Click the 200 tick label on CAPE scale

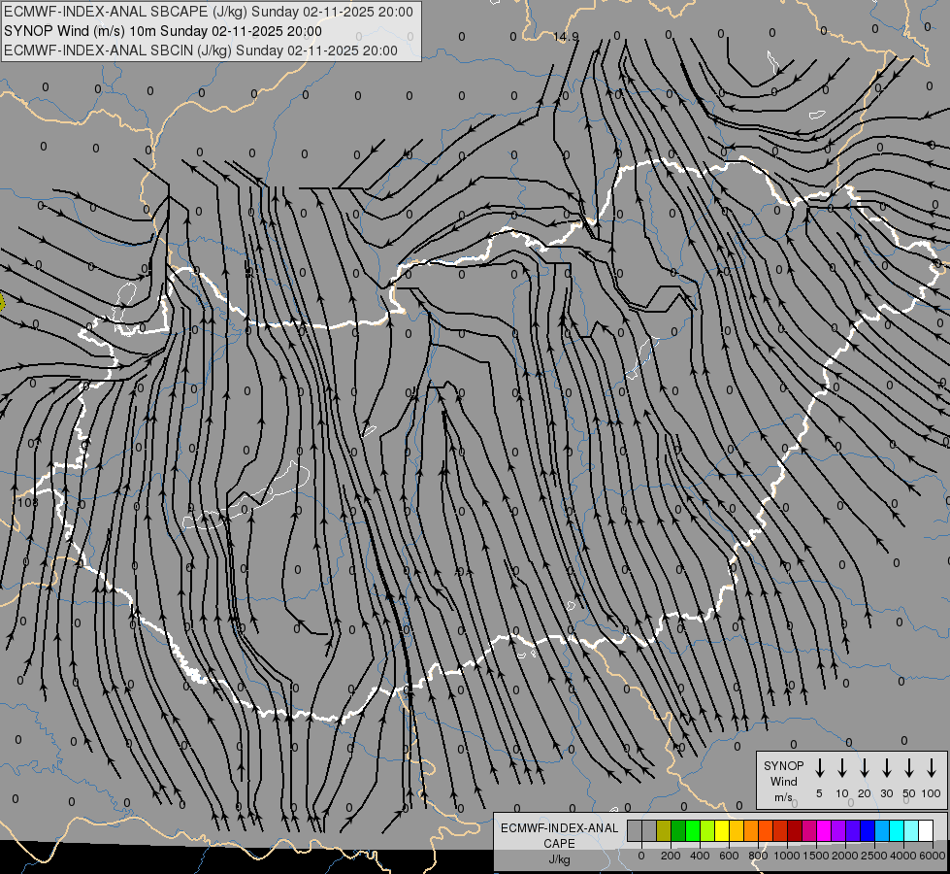671,856
